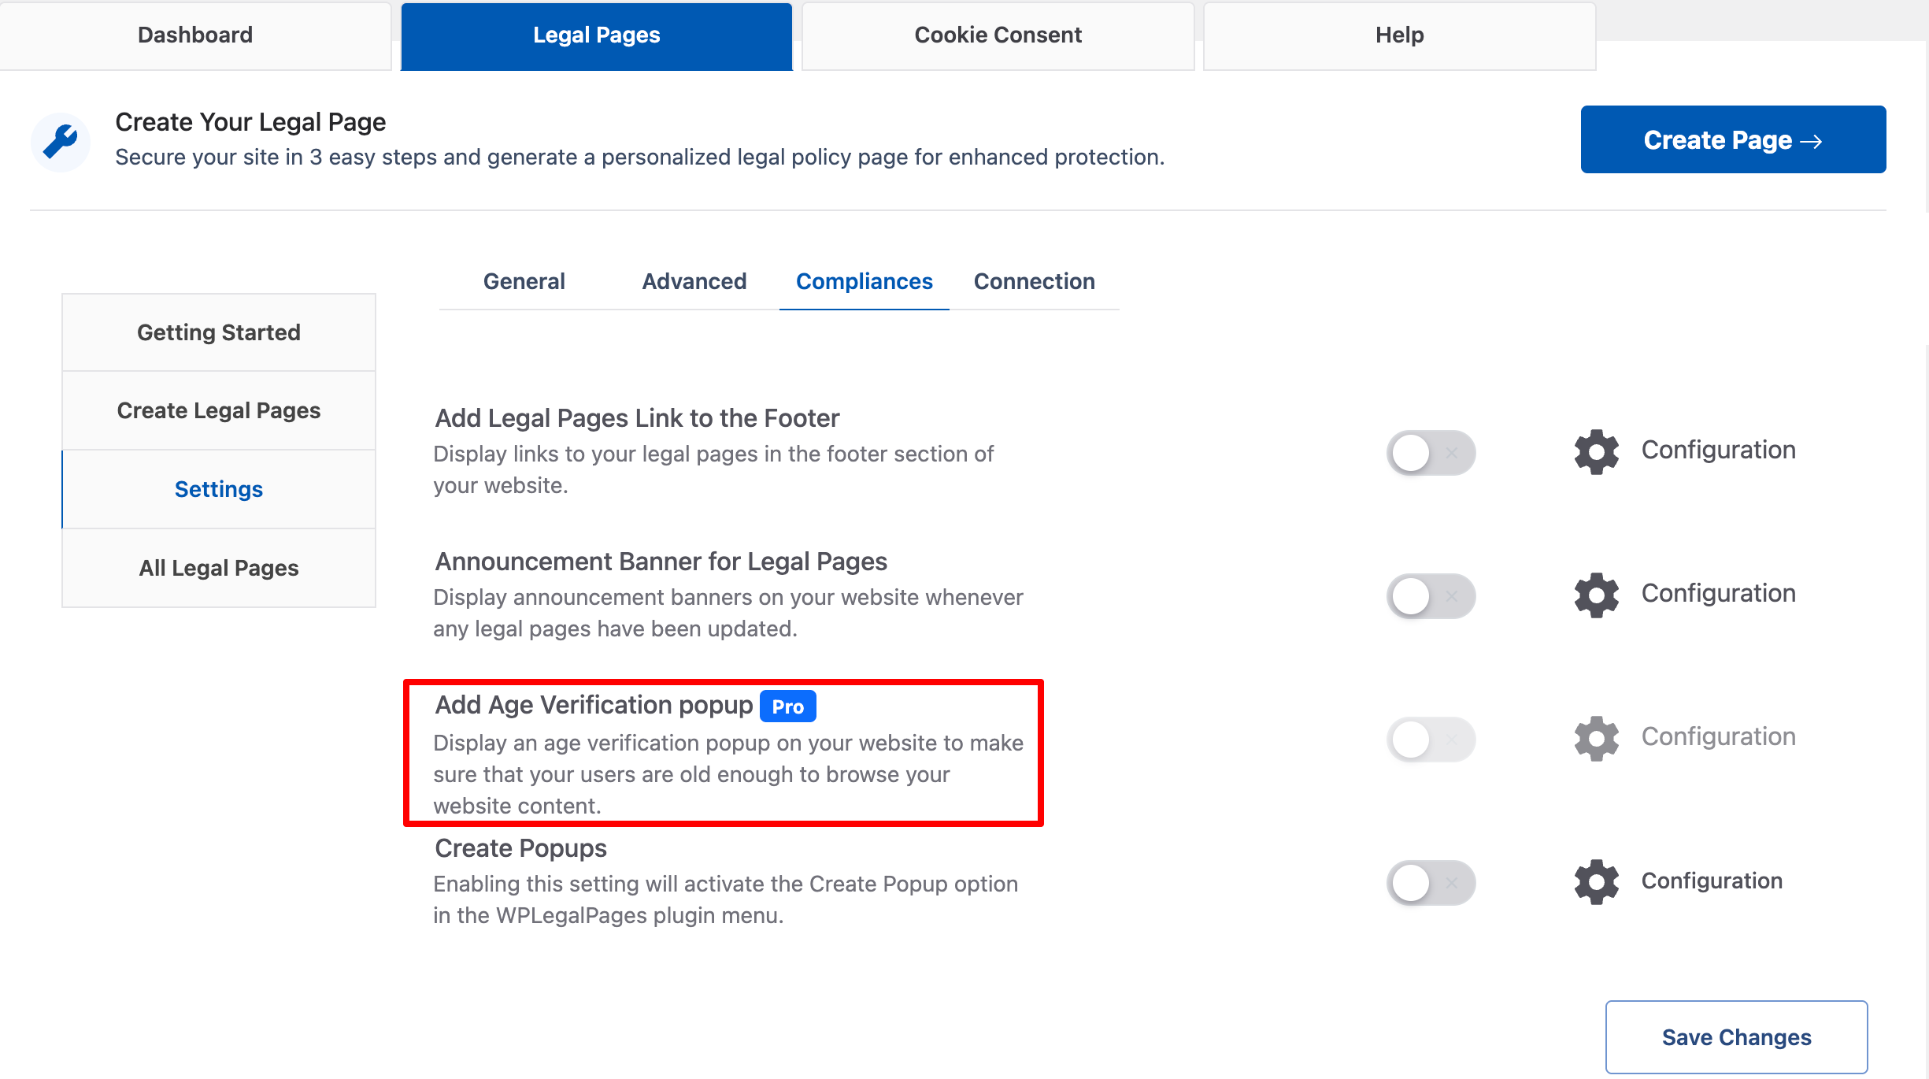Open All Legal Pages from sidebar

pos(218,567)
